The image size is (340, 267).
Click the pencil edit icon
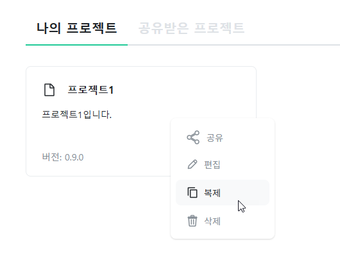pos(192,164)
